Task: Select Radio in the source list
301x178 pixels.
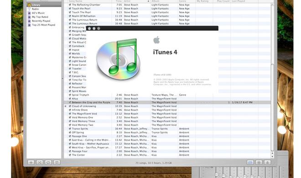Action: (x=35, y=9)
